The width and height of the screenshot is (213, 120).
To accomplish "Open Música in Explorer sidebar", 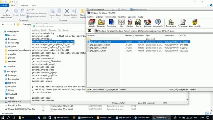I will pos(11,90).
